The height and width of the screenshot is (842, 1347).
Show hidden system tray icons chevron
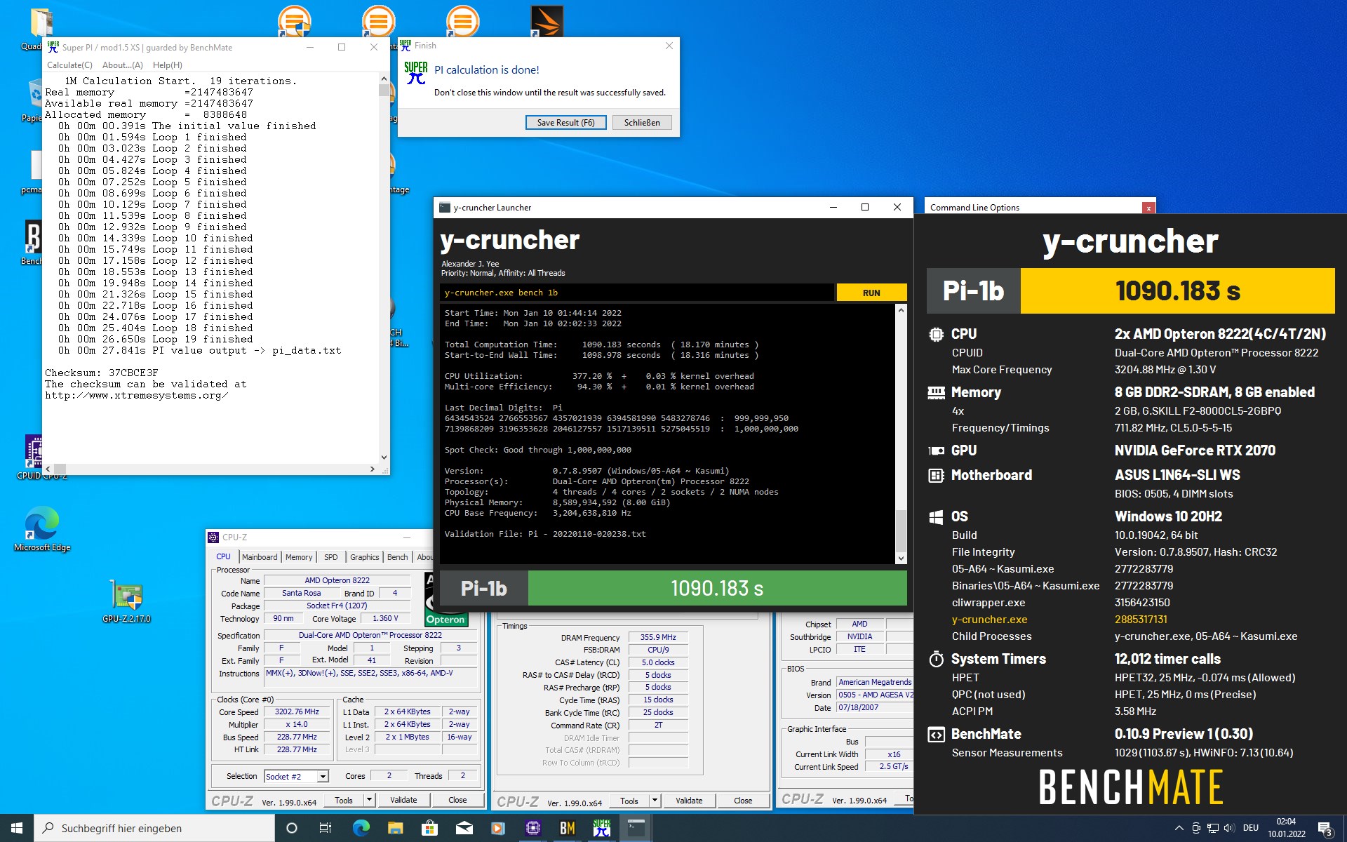coord(1179,828)
